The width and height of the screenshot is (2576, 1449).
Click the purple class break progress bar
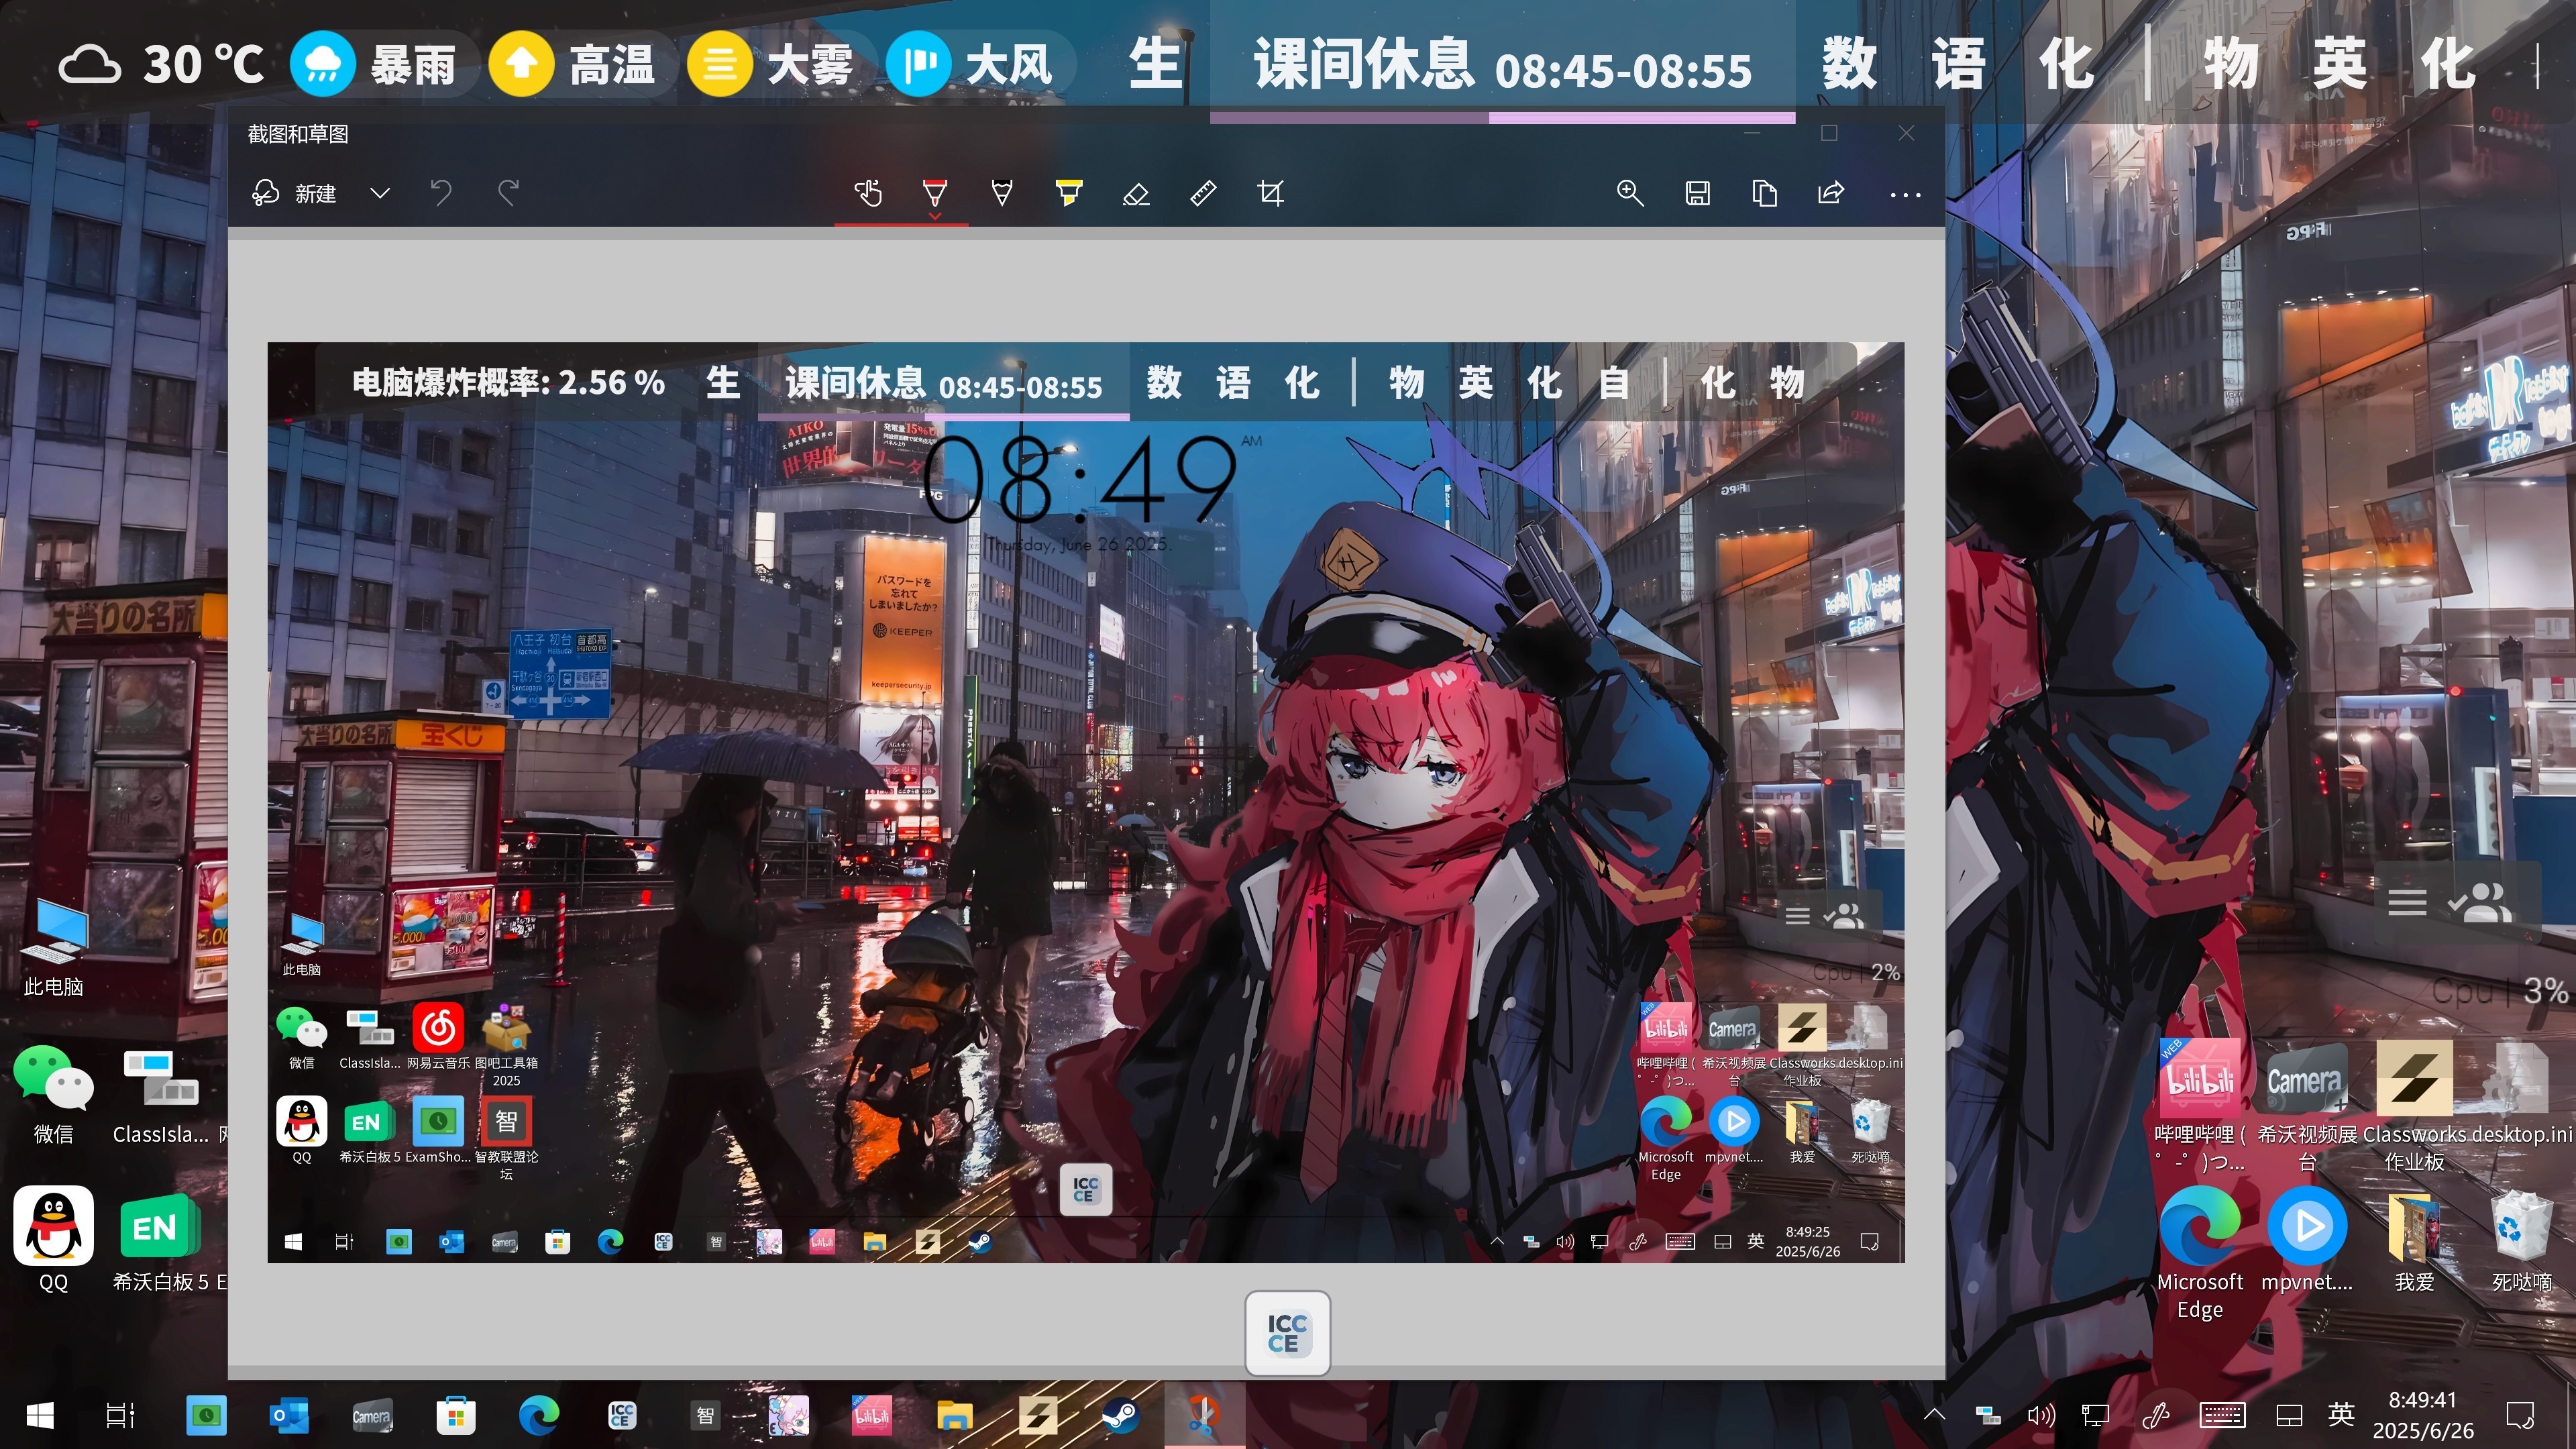tap(1502, 118)
